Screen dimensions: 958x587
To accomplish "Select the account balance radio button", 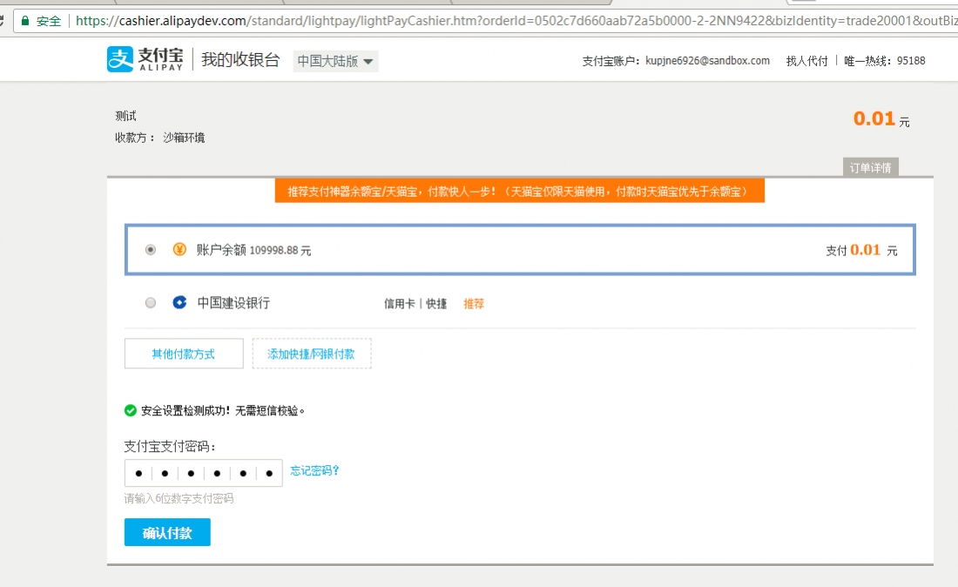I will 151,249.
